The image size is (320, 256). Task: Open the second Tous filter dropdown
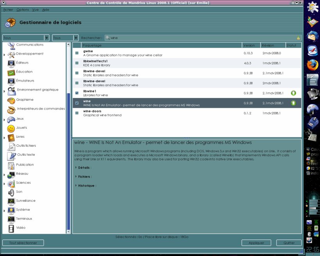[x=65, y=38]
